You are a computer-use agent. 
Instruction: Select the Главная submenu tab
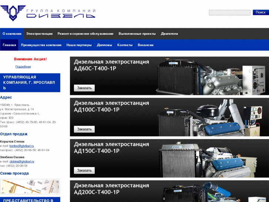[x=9, y=45]
